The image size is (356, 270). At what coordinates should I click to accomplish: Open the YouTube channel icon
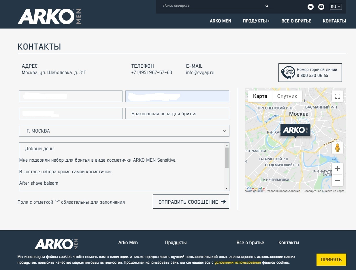coord(321,7)
